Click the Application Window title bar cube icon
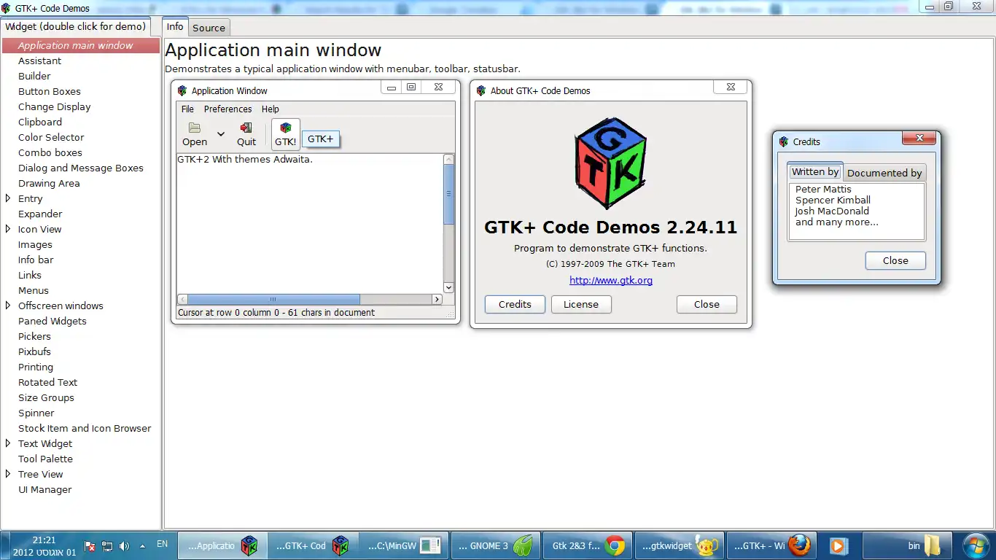Image resolution: width=996 pixels, height=560 pixels. [182, 91]
